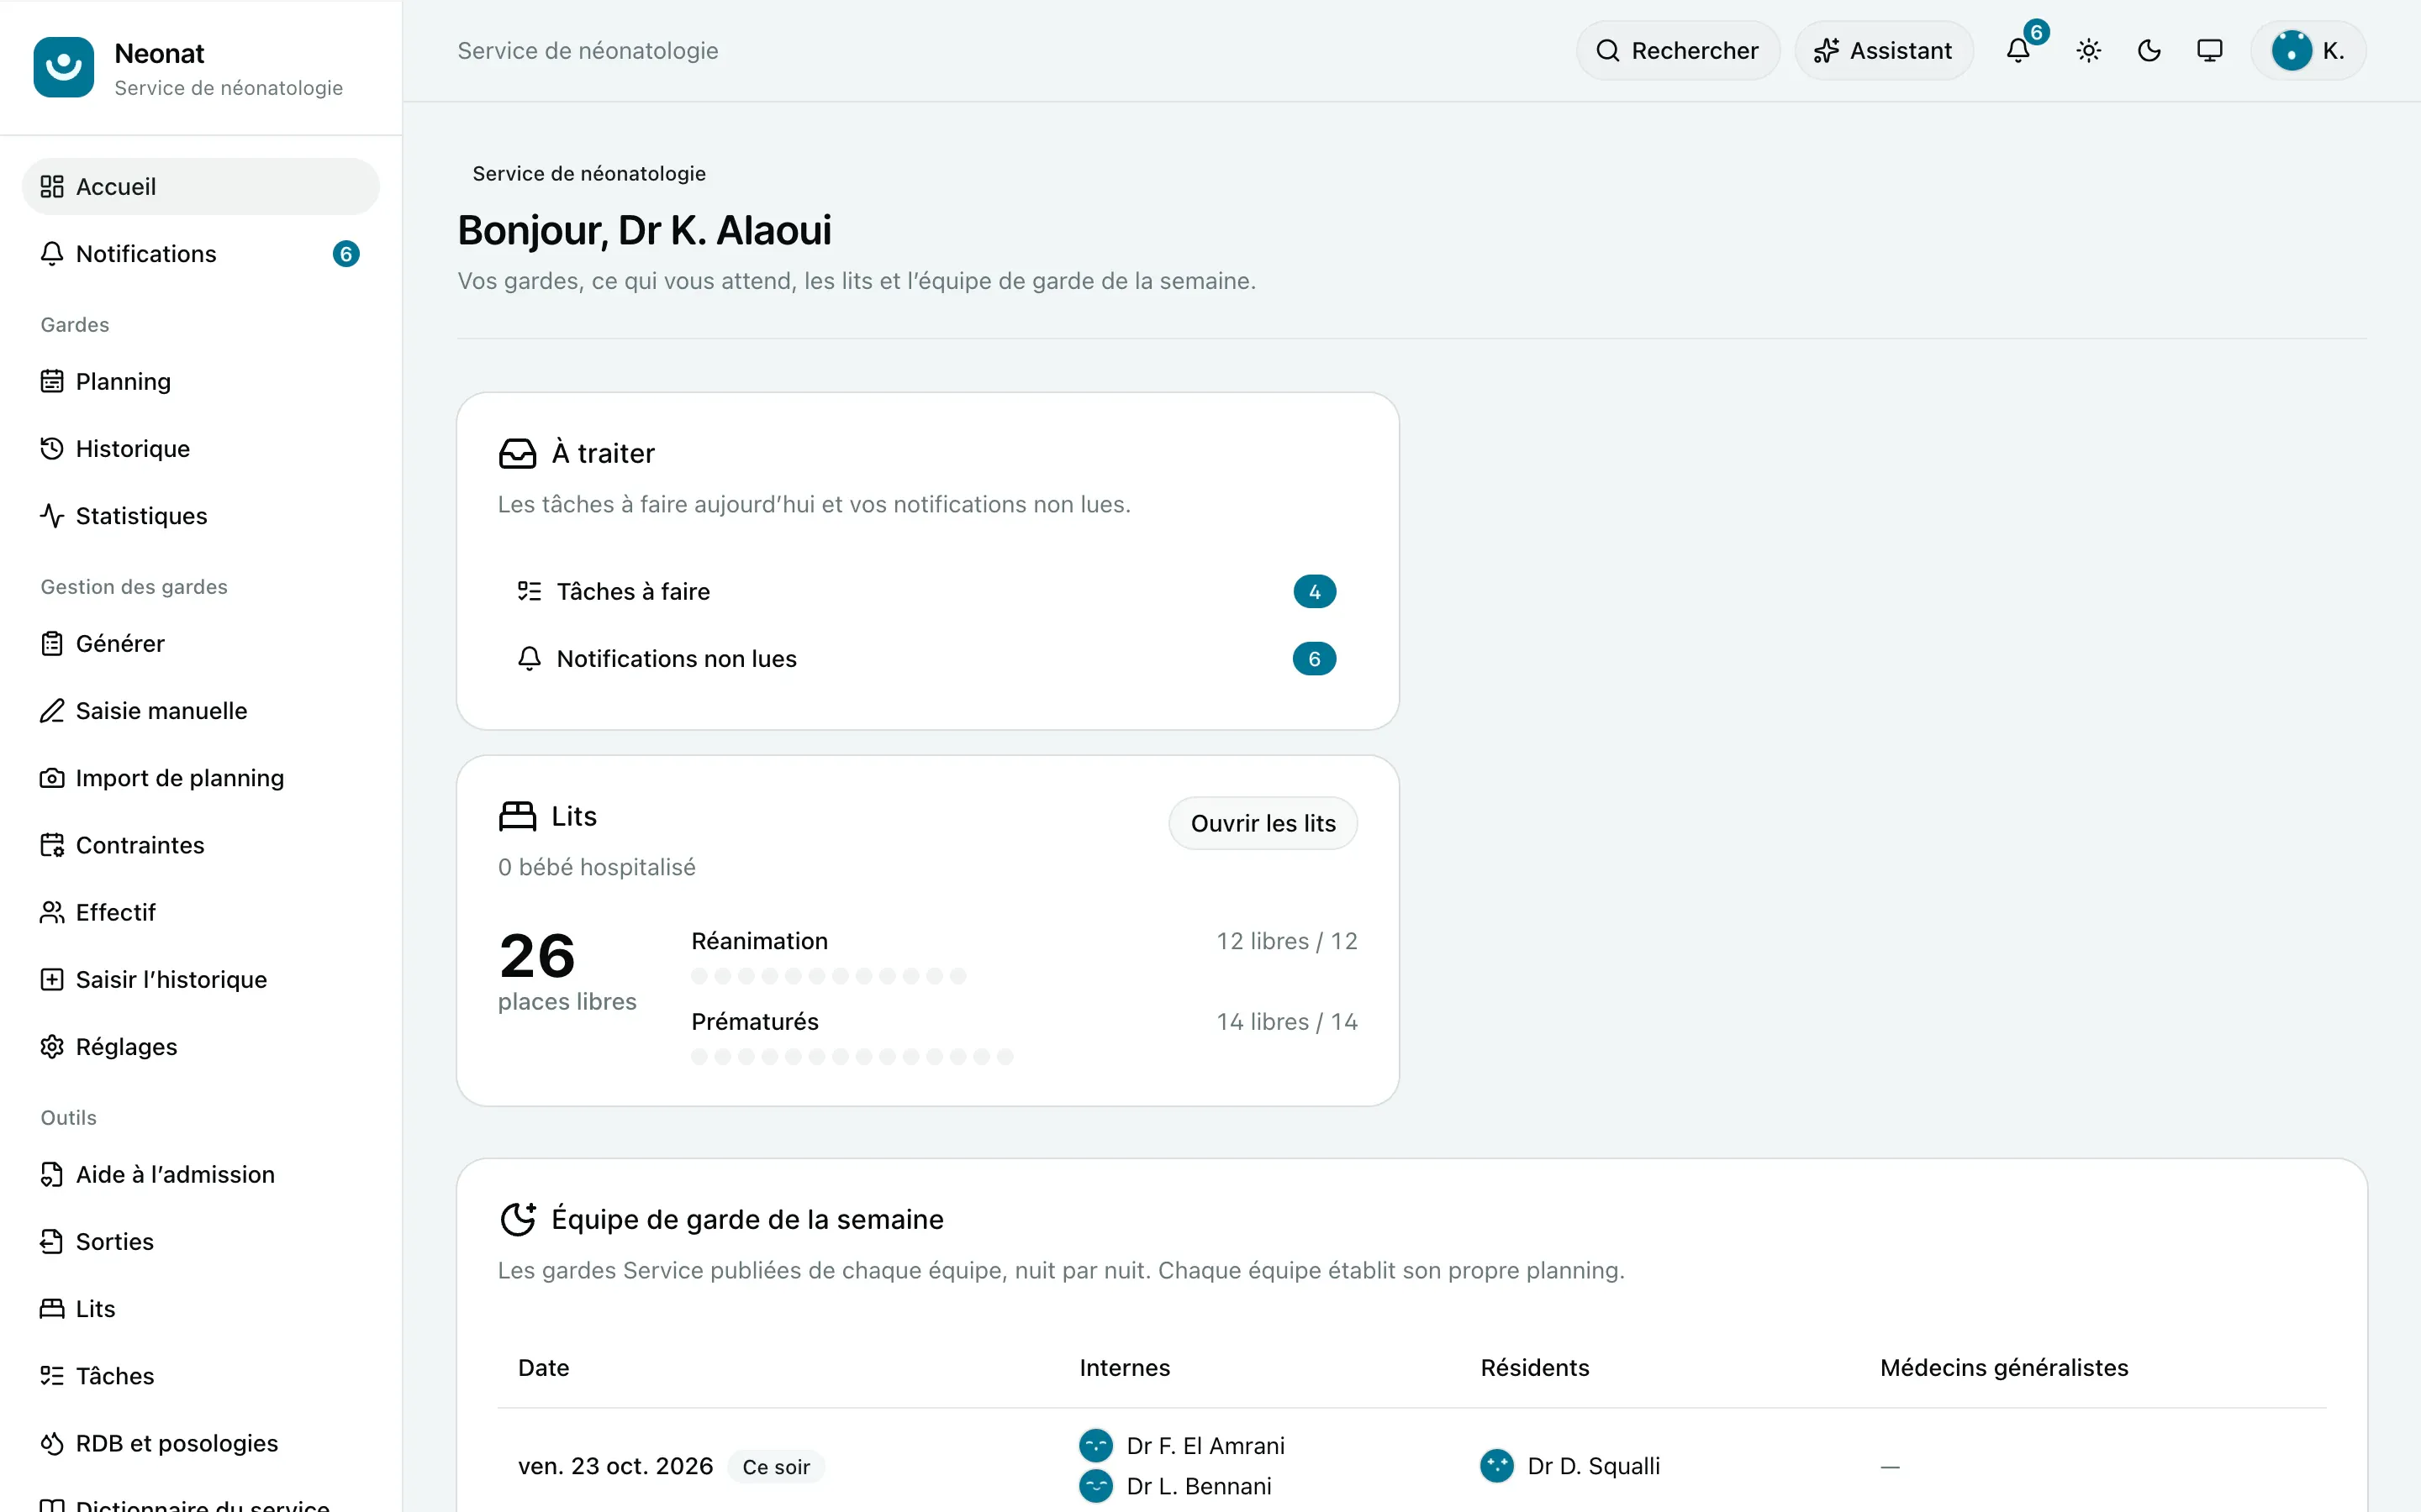Click the Saisir l'historique plus icon

[52, 979]
